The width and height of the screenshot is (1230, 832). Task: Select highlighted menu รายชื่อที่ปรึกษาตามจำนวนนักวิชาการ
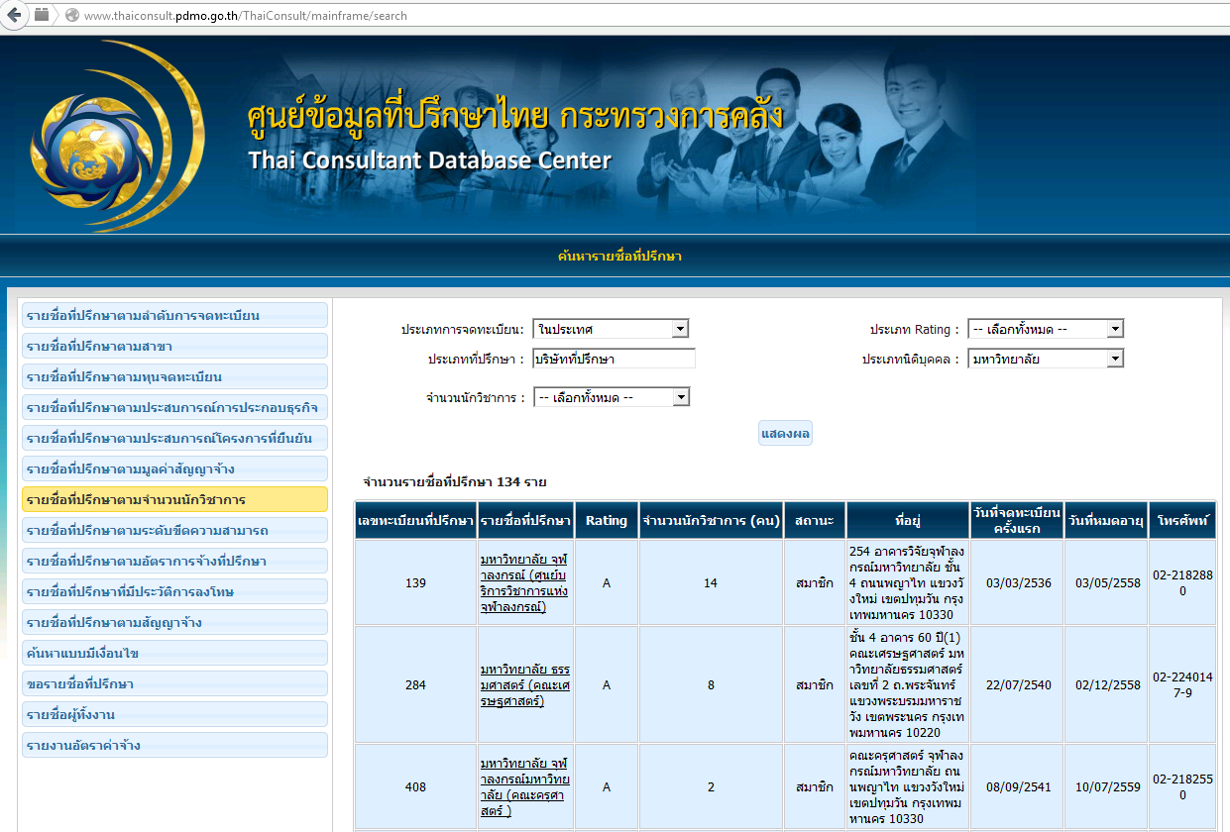174,499
